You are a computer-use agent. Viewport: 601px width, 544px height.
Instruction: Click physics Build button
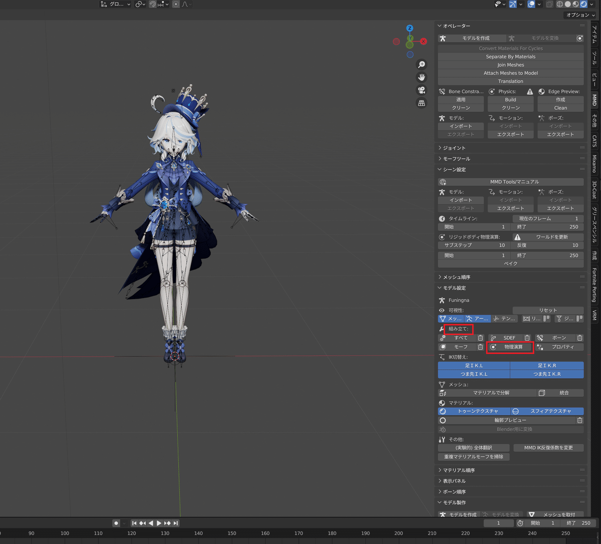(x=511, y=100)
